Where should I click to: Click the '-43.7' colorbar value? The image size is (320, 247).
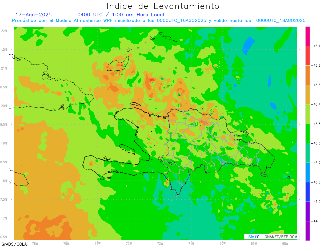(x=315, y=163)
